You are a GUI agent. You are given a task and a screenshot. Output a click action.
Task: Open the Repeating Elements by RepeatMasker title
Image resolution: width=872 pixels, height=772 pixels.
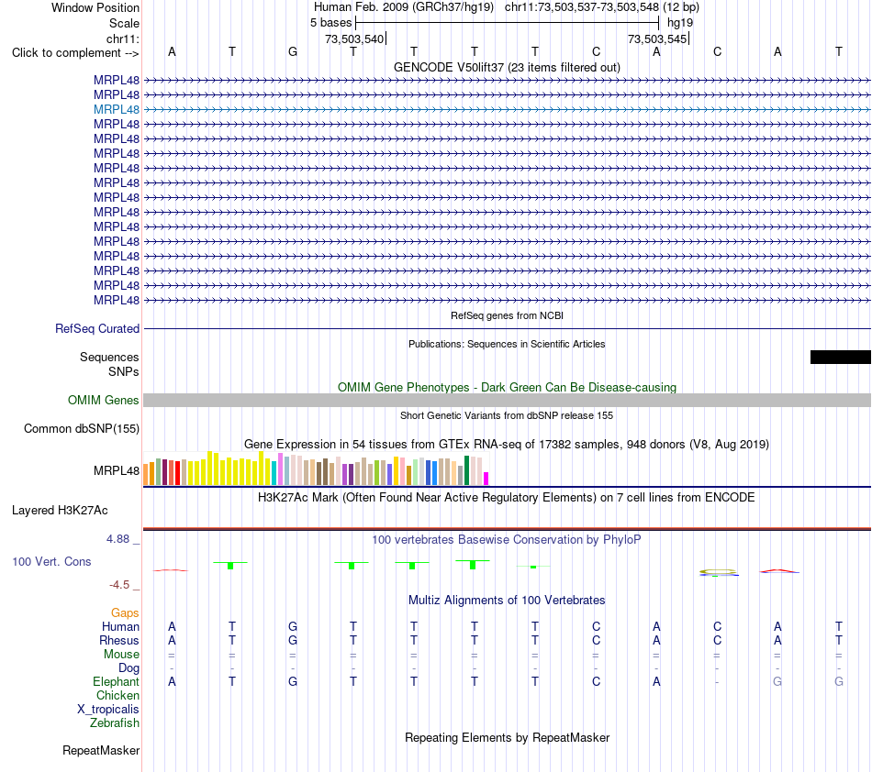[x=507, y=737]
